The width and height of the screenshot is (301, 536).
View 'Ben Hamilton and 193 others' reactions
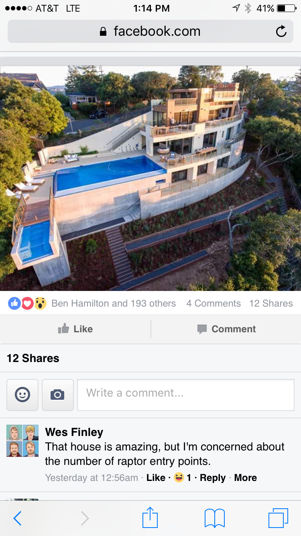(114, 303)
